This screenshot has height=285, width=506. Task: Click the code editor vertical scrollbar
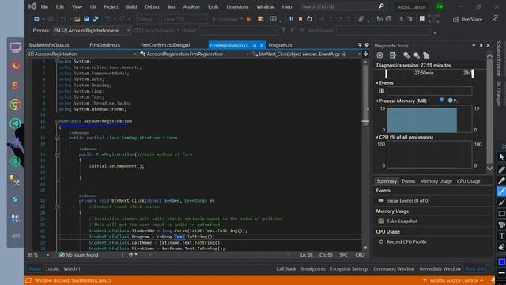pos(365,154)
